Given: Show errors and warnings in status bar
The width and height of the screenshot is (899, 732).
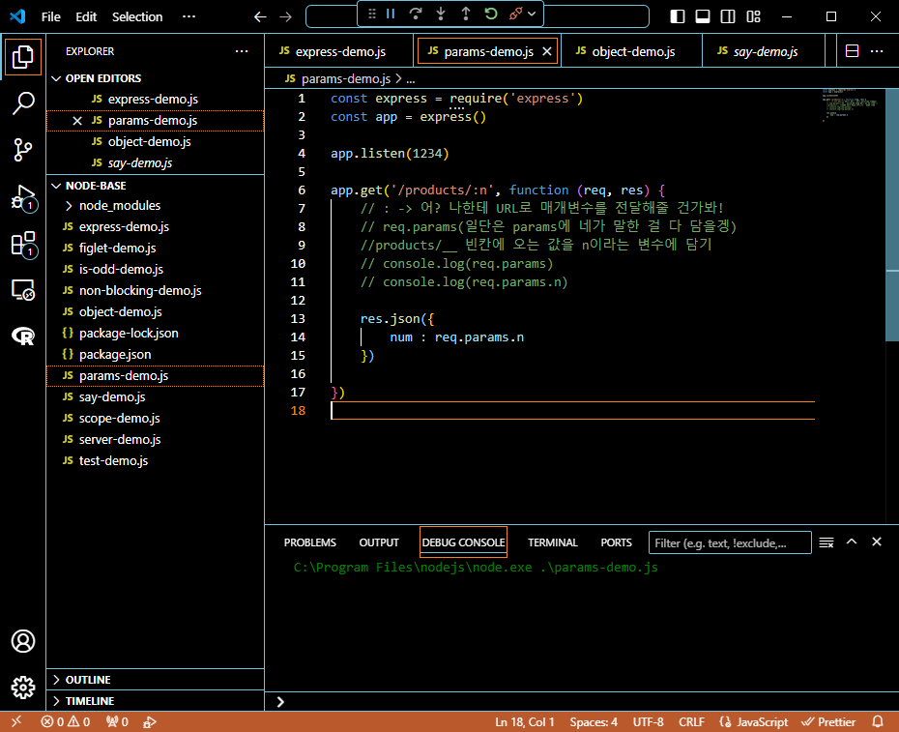Looking at the screenshot, I should tap(66, 721).
